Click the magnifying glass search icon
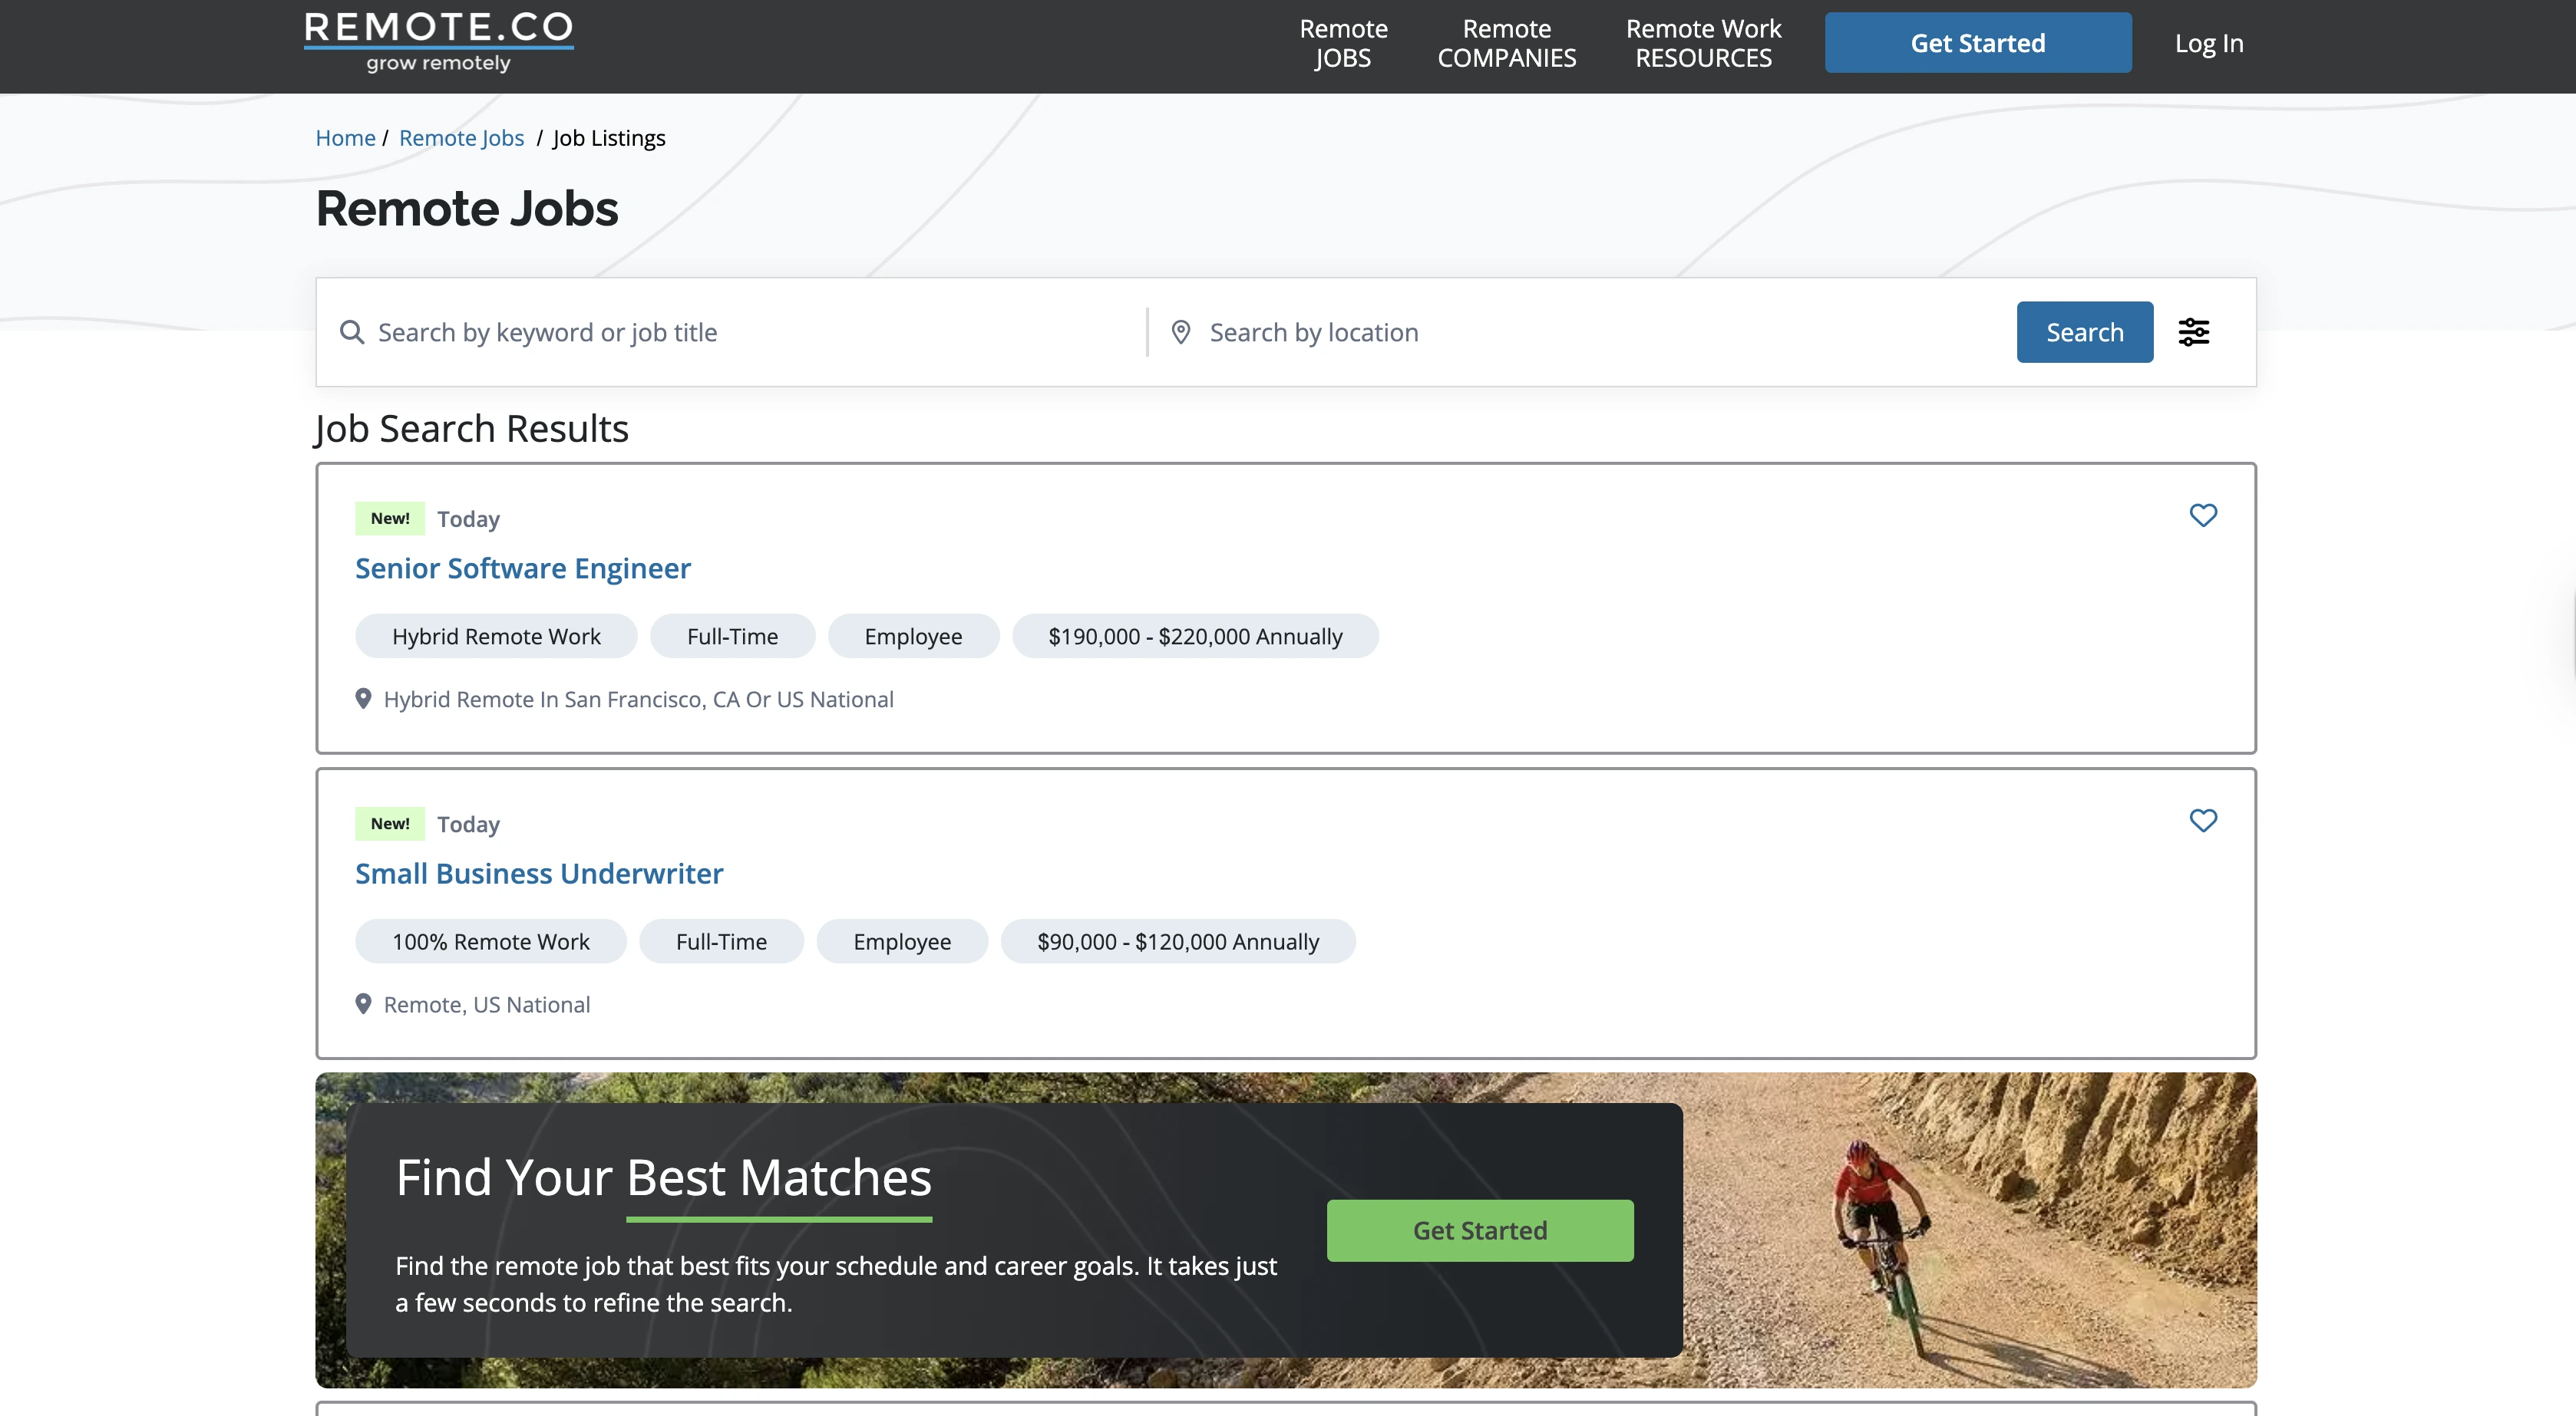 [351, 332]
